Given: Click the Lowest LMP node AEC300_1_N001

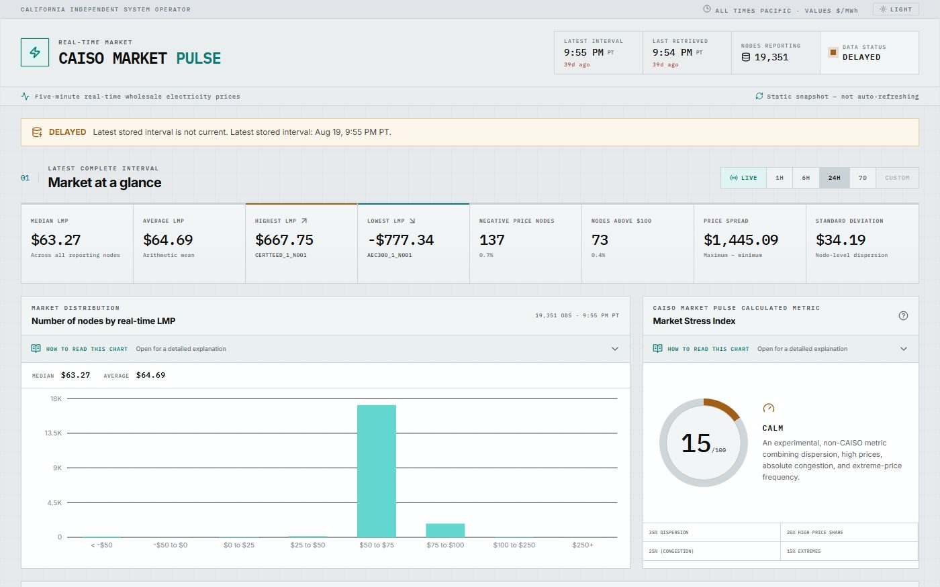Looking at the screenshot, I should (x=389, y=256).
